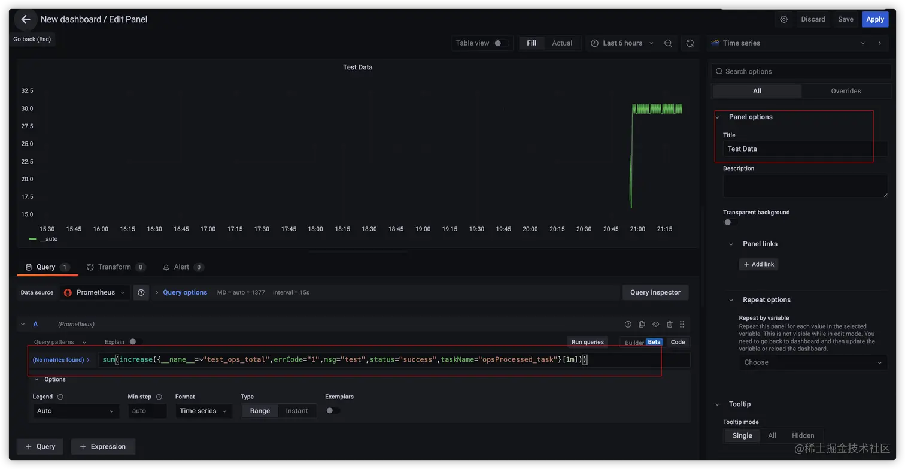
Task: Open the No metrics found browser
Action: pyautogui.click(x=61, y=360)
